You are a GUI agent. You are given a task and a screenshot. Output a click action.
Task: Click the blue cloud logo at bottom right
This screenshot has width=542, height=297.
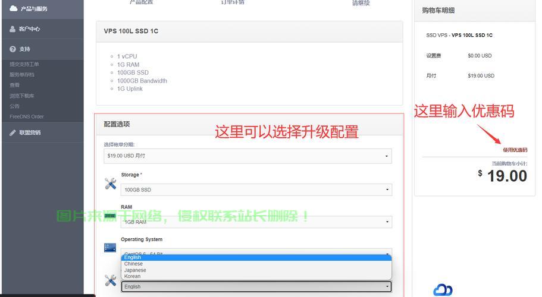(x=443, y=290)
